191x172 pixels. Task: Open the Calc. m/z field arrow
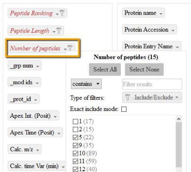click(x=38, y=150)
